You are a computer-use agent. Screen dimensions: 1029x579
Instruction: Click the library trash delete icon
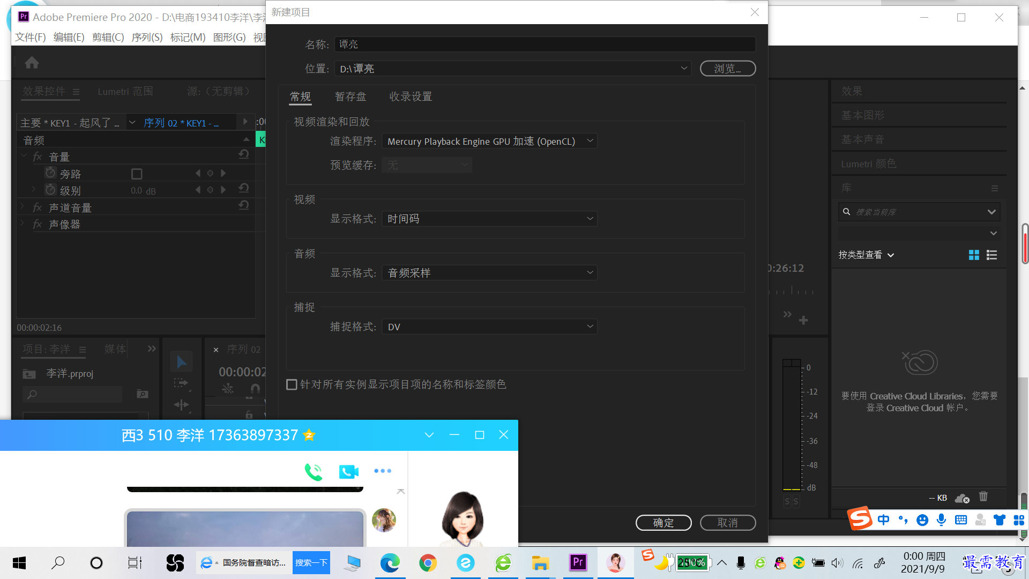tap(983, 496)
